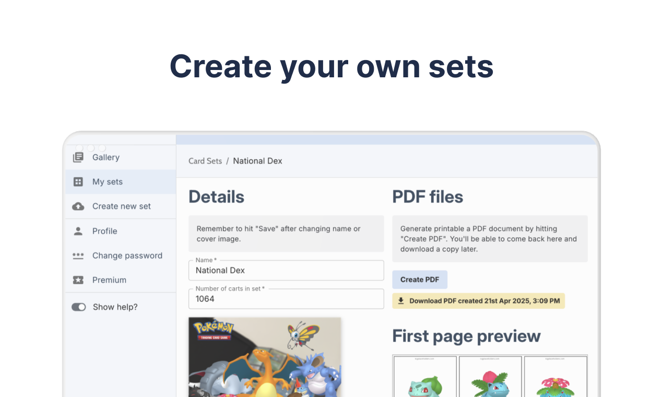Click the Remember to hit Save notice
Image resolution: width=663 pixels, height=397 pixels.
286,233
